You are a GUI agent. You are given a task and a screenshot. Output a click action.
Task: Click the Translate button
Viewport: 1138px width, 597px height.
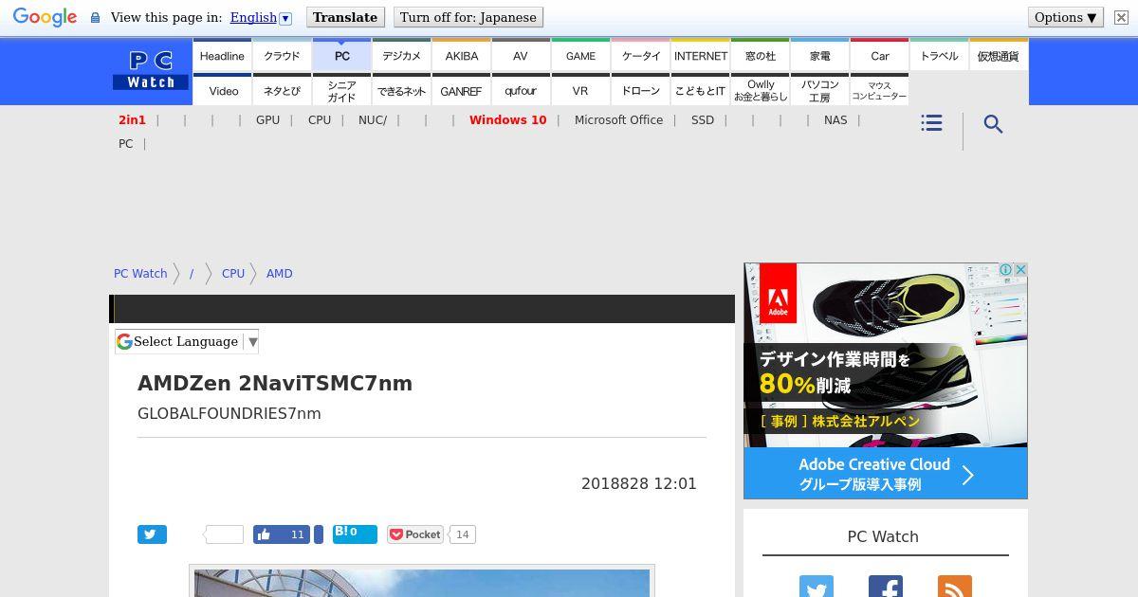tap(345, 17)
